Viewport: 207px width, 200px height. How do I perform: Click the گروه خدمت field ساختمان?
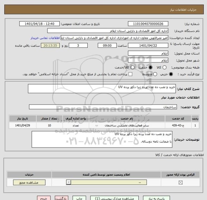point(103,107)
